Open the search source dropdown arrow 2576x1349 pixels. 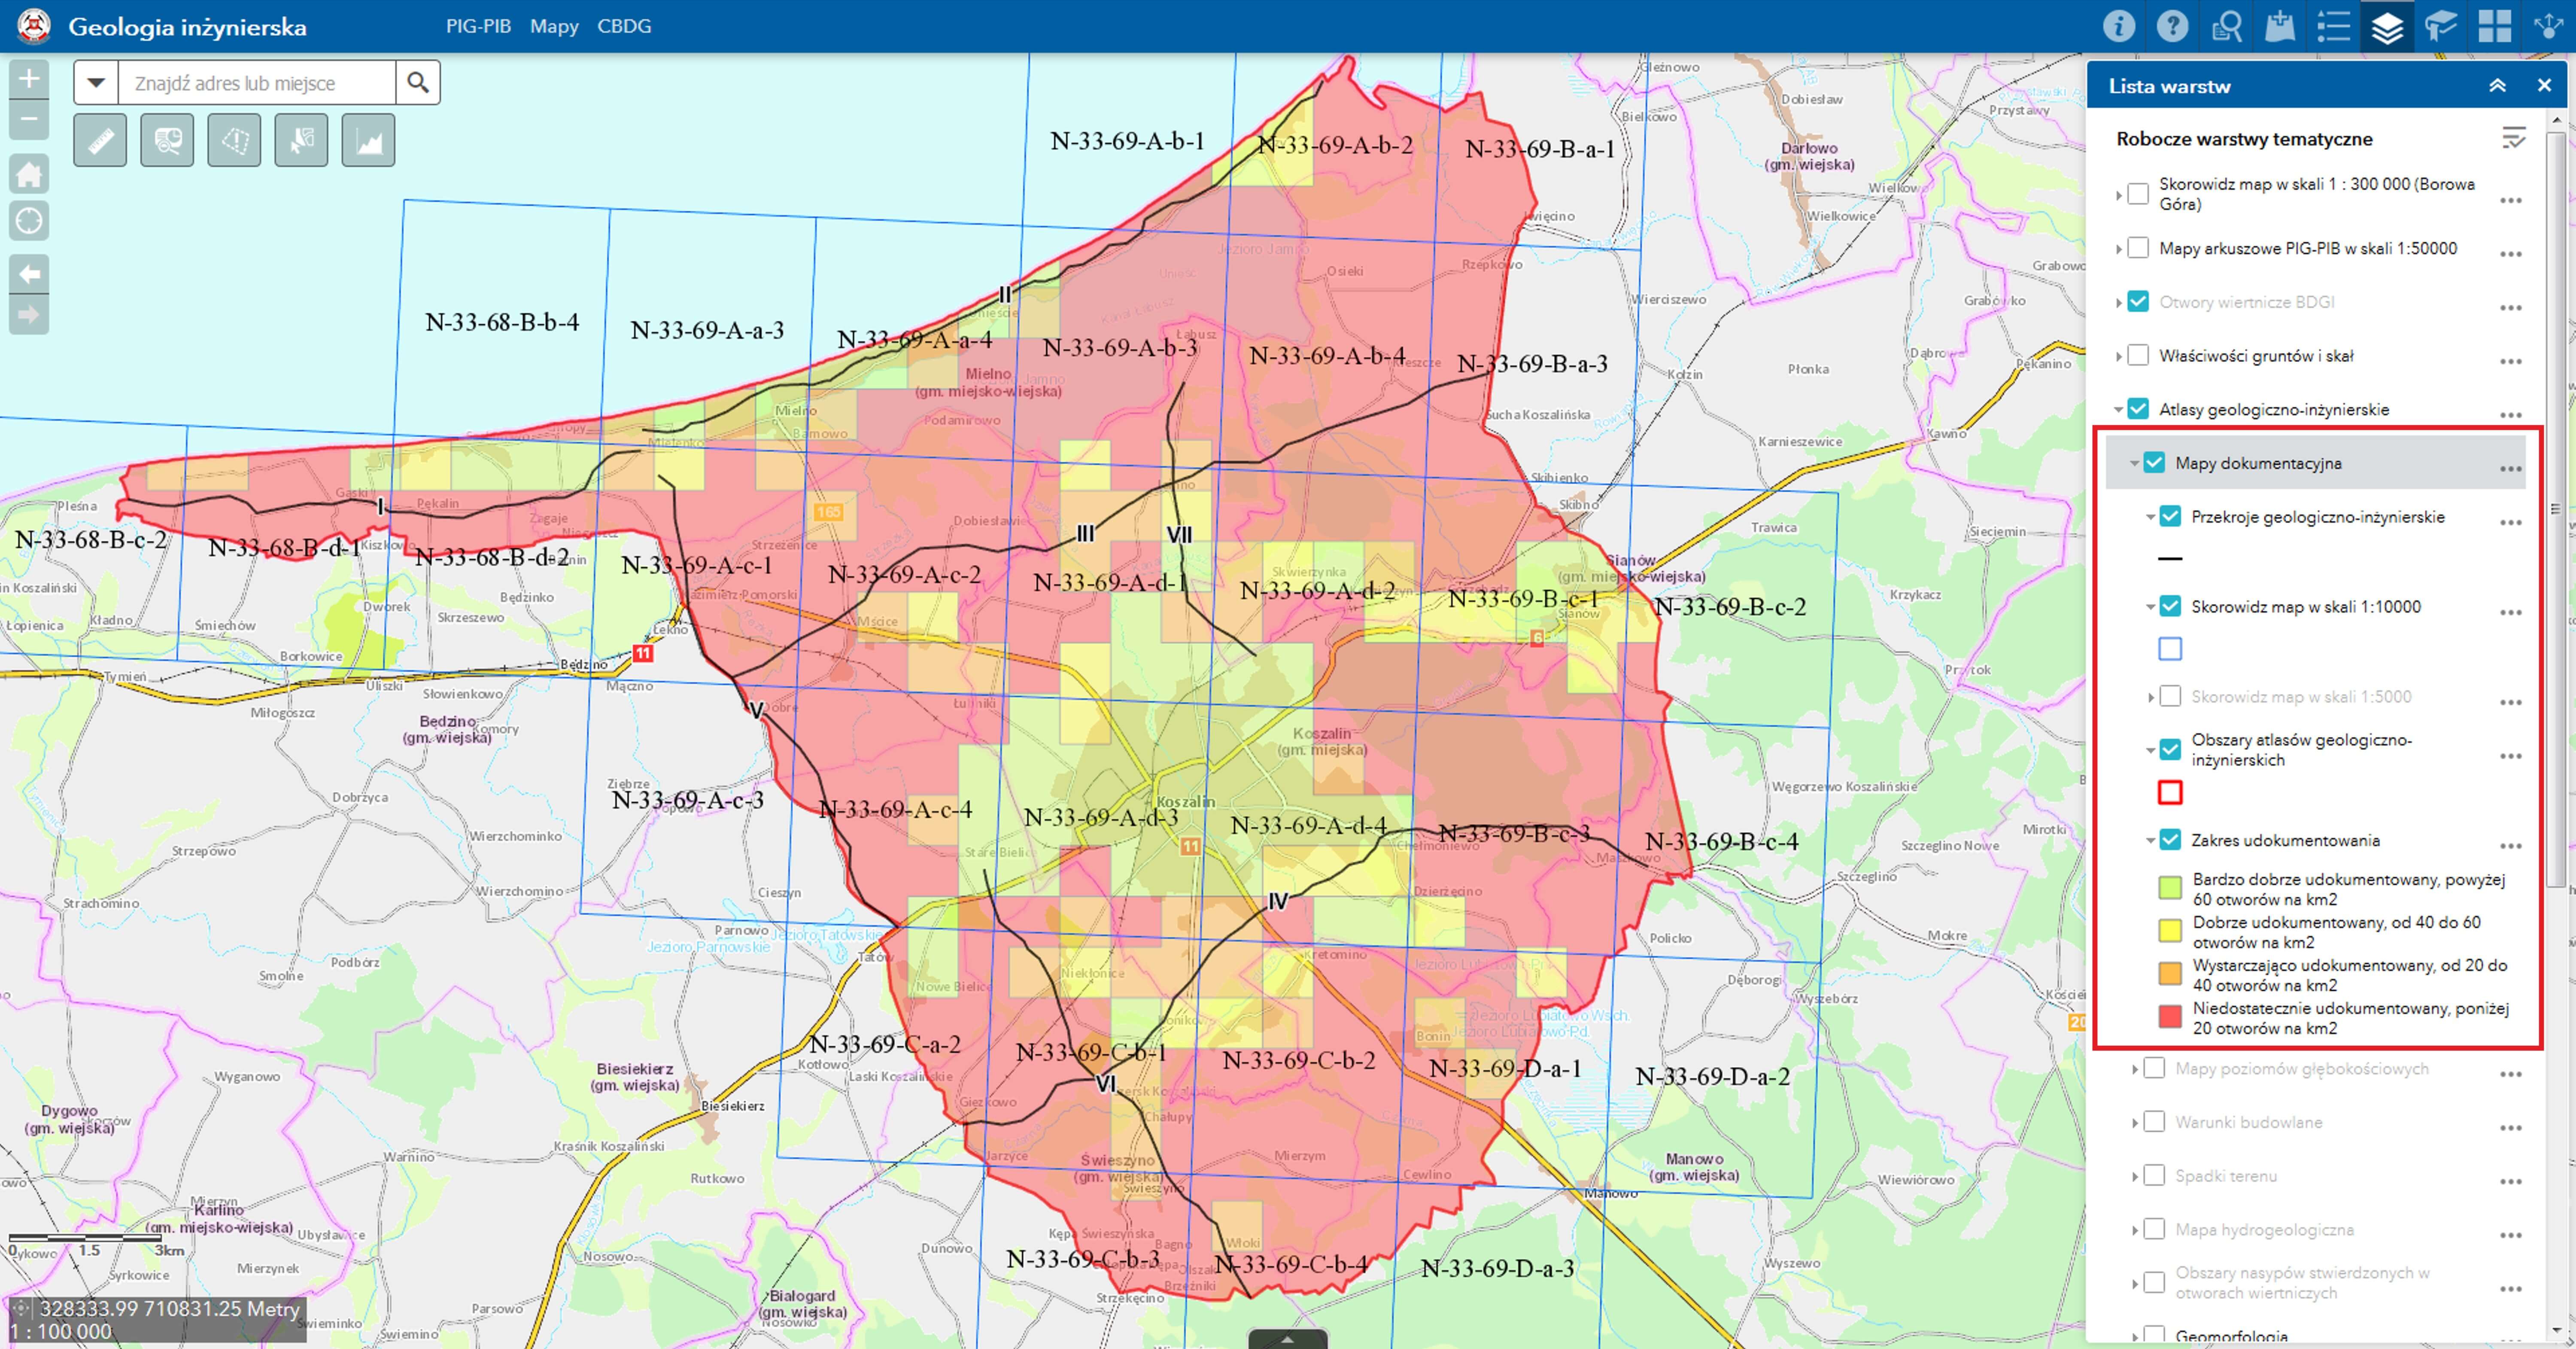96,83
